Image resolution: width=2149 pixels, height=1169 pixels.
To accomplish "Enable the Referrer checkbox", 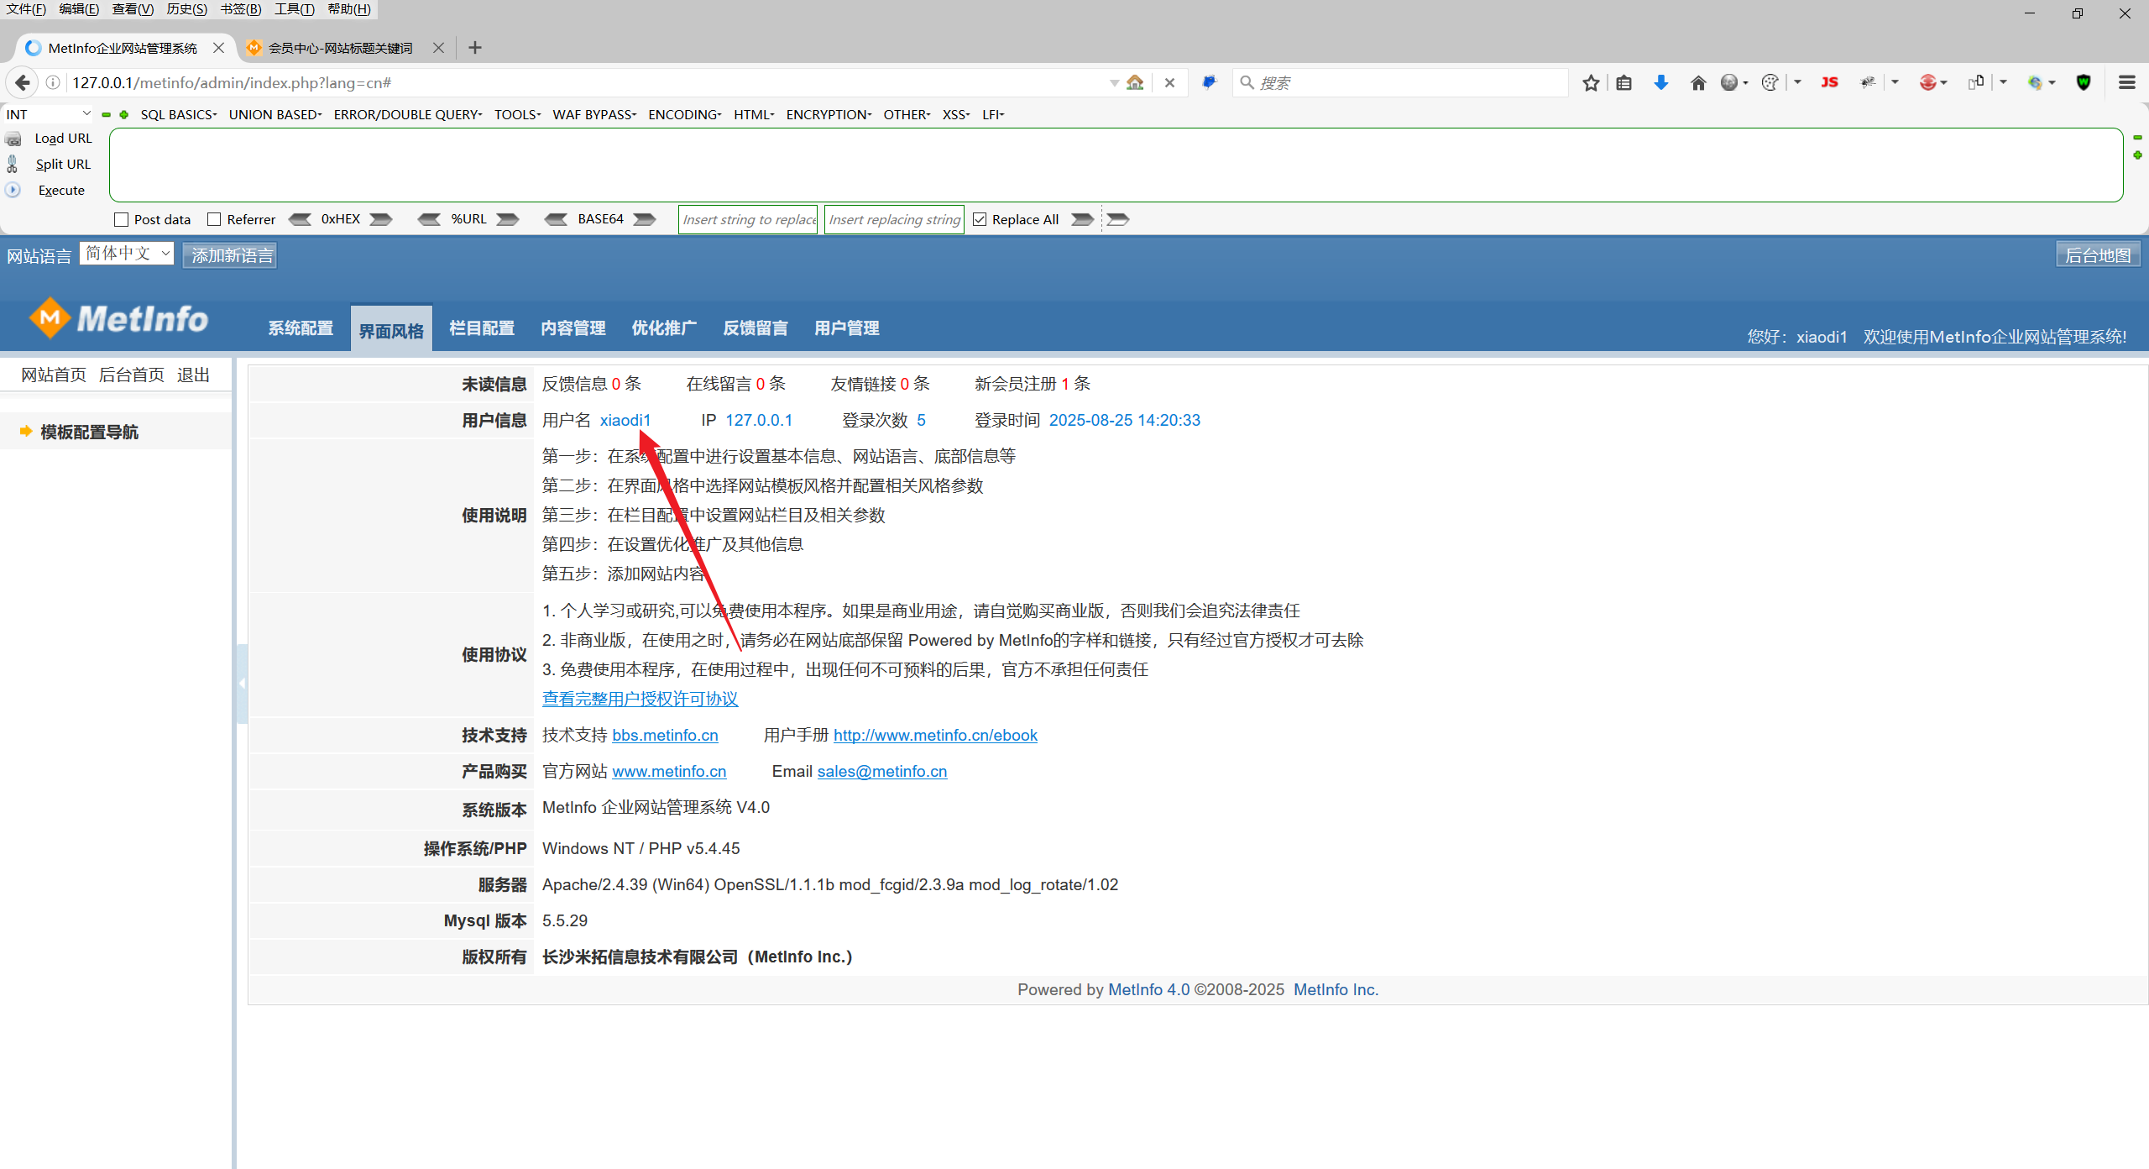I will pos(215,219).
